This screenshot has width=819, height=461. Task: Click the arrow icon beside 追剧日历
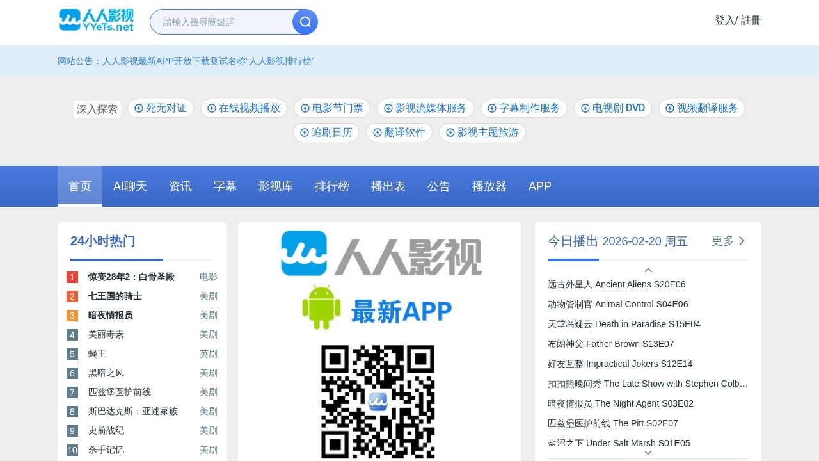[x=305, y=133]
